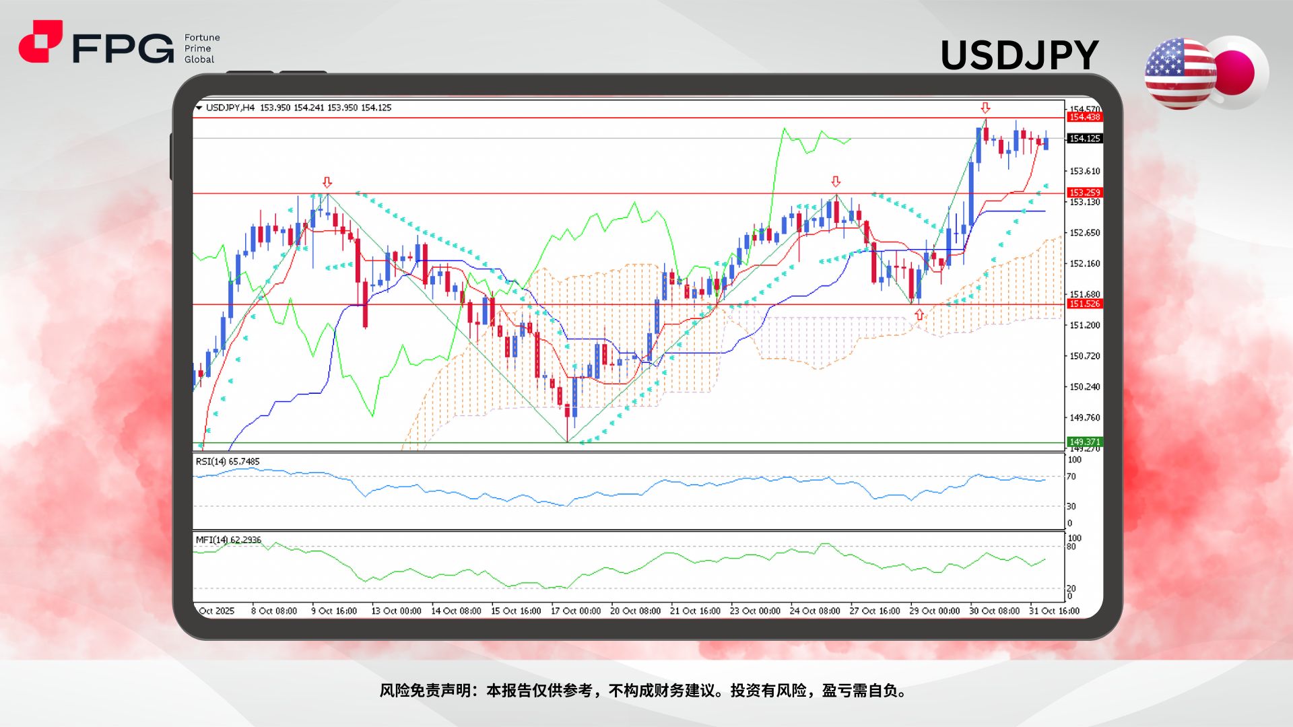Click the 154.438 red resistance price label
The width and height of the screenshot is (1293, 727).
coord(1084,117)
